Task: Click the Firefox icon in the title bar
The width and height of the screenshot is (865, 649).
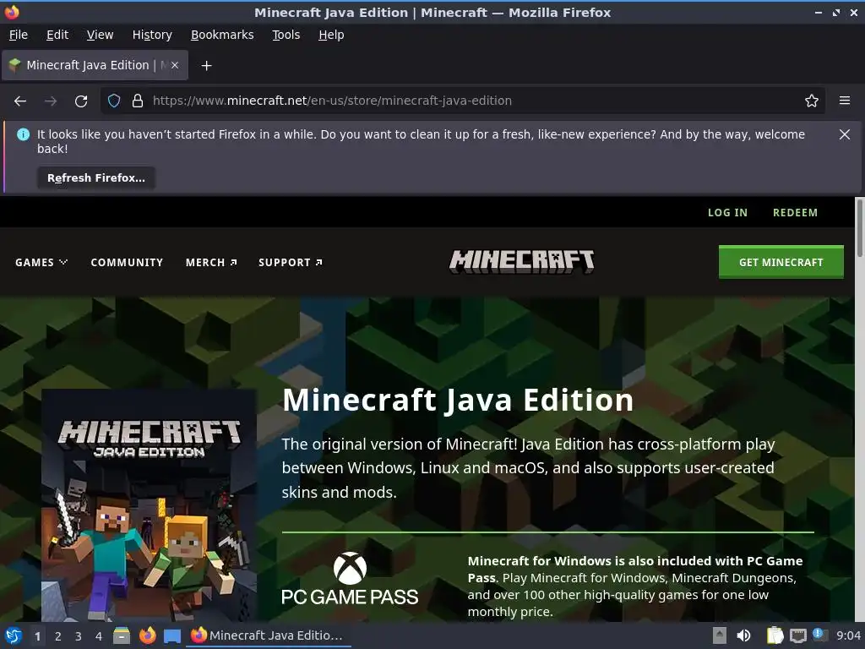Action: pos(12,12)
